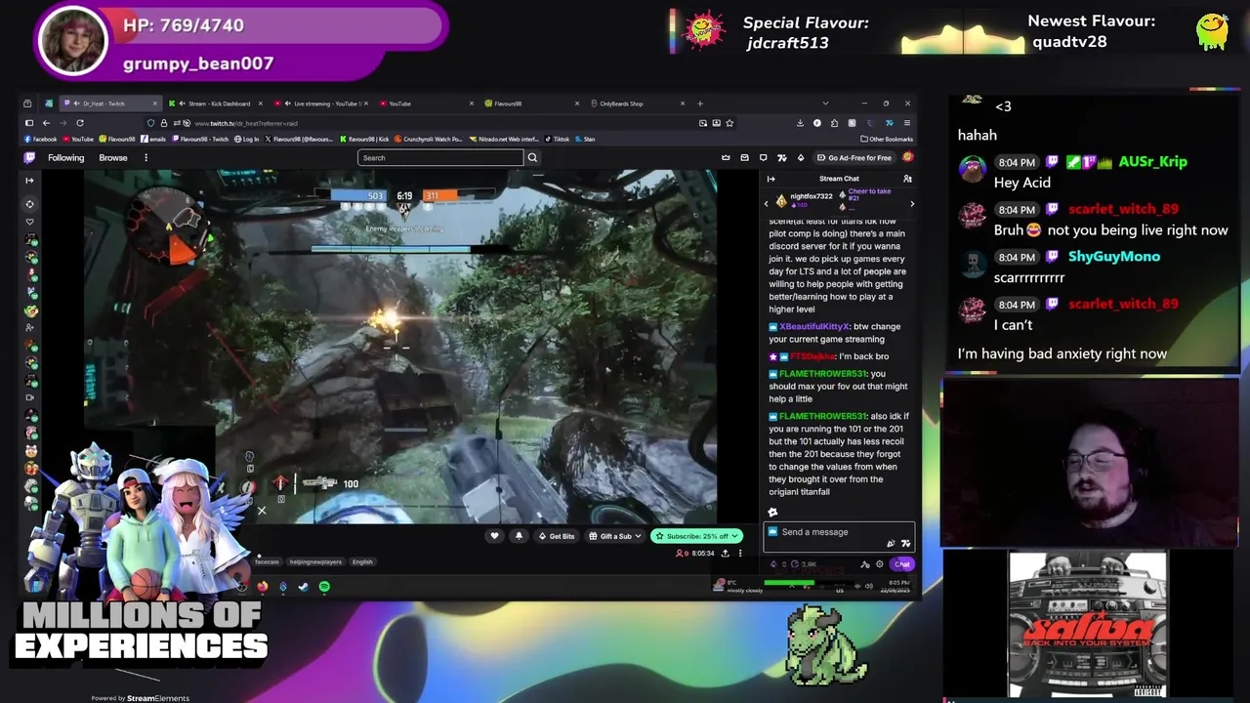Click the Get Bits button below stream
Screen dimensions: 1250x703
557,536
